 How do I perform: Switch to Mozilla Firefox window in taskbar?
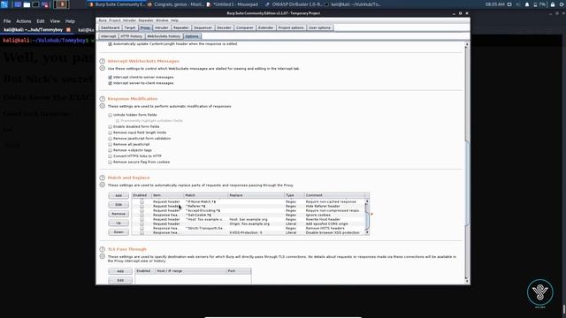tap(176, 4)
